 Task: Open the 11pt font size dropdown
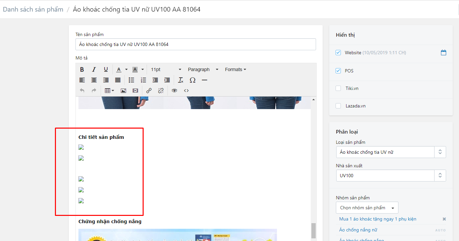(166, 69)
